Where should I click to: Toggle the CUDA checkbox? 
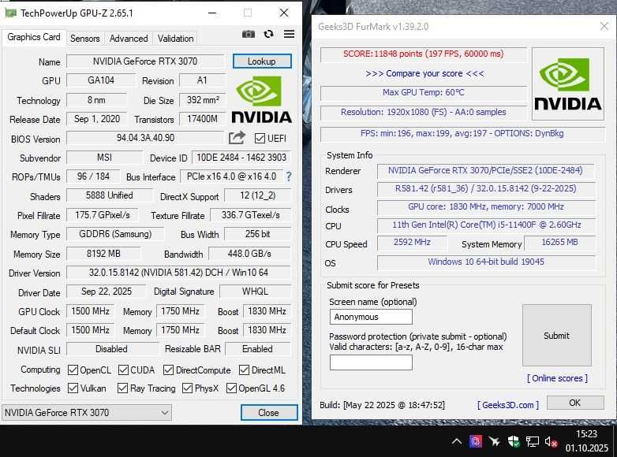coord(123,370)
